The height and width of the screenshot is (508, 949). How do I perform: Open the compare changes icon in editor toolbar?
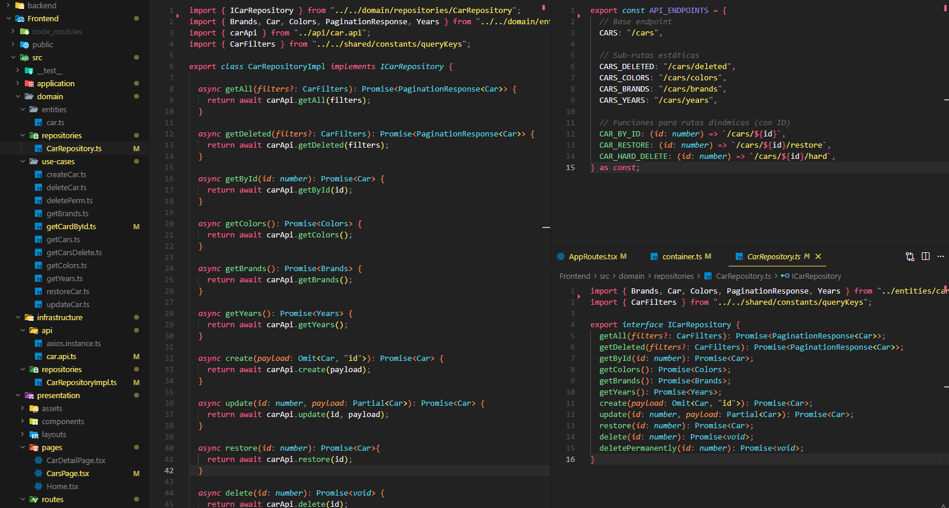pyautogui.click(x=910, y=256)
